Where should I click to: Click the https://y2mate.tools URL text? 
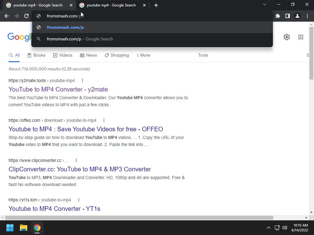coord(27,80)
